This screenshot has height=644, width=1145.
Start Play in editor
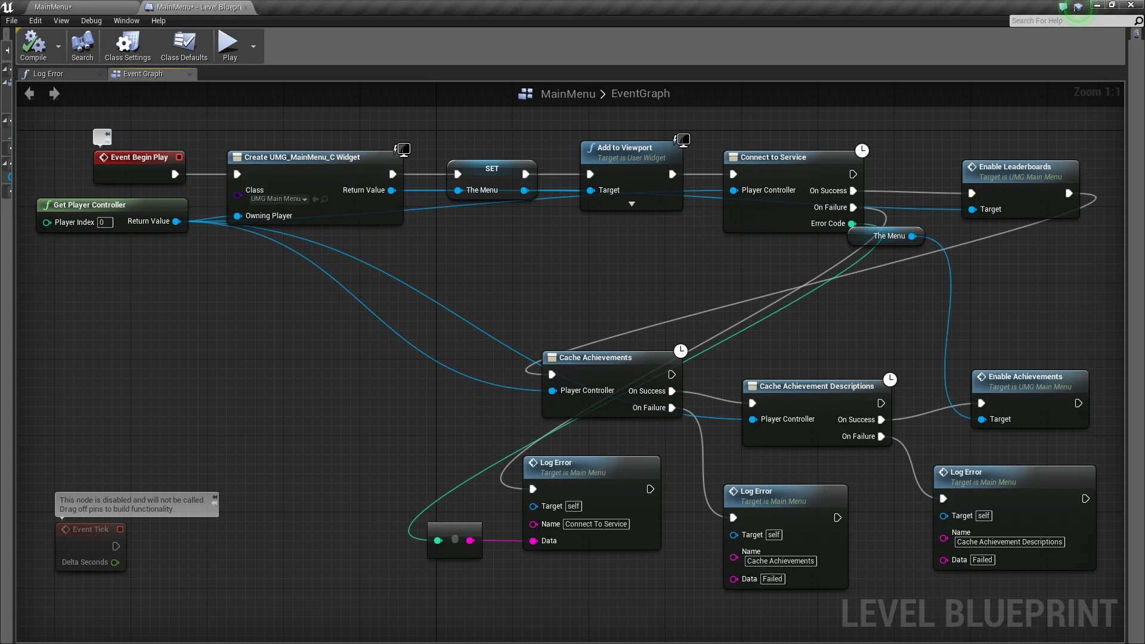point(229,46)
